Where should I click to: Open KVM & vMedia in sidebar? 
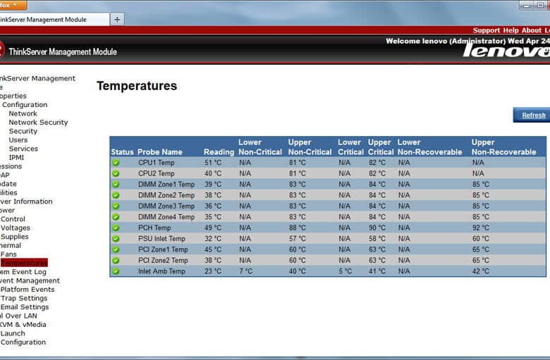click(x=23, y=325)
